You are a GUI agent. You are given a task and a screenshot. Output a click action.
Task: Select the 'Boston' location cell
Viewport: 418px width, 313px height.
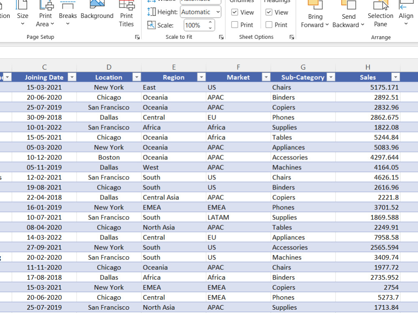coord(109,157)
